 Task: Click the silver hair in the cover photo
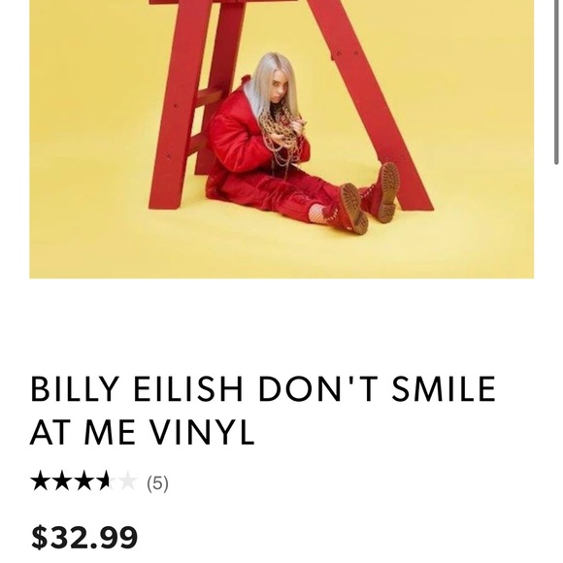click(x=266, y=84)
